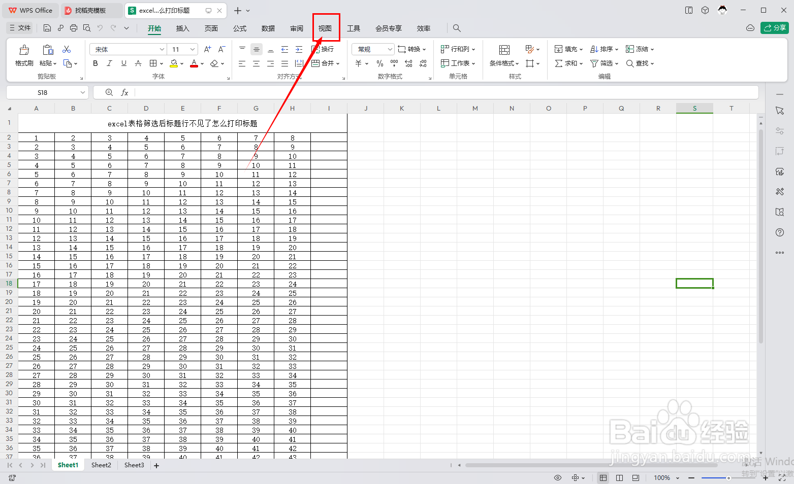Click the conditional formatting (条件格式) icon

[504, 50]
